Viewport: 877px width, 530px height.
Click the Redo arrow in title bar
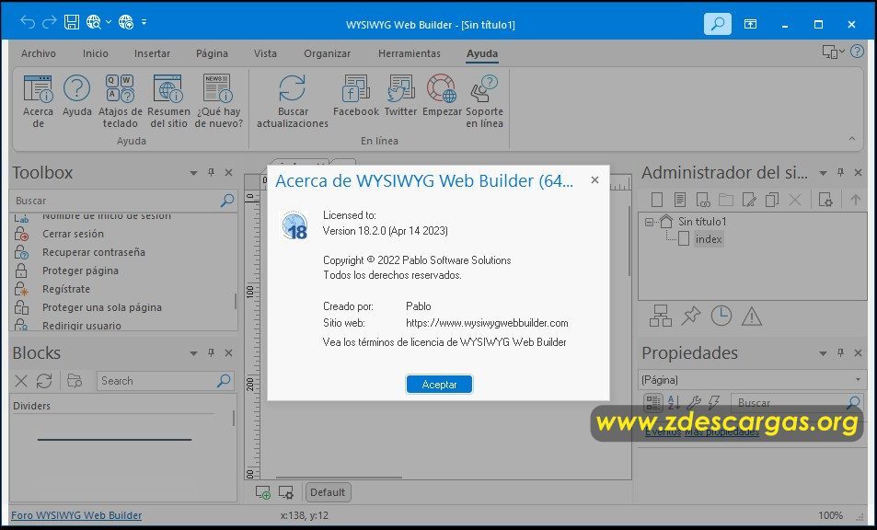point(49,22)
